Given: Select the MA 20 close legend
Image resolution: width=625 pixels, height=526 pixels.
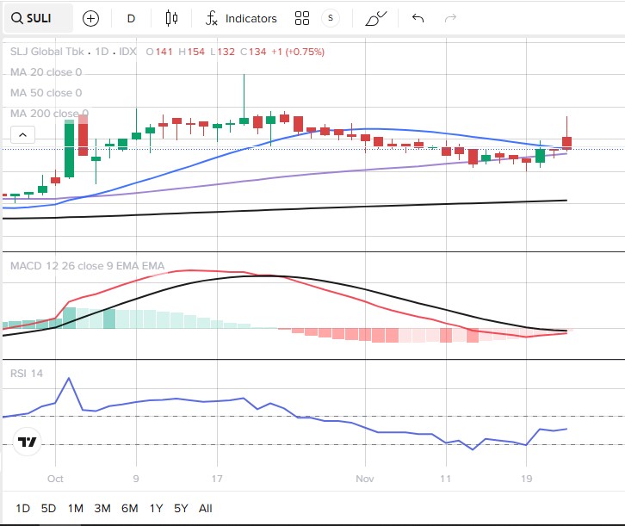Looking at the screenshot, I should tap(46, 72).
